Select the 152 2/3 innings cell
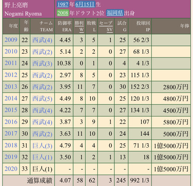The image size is (193, 186). 140,87
